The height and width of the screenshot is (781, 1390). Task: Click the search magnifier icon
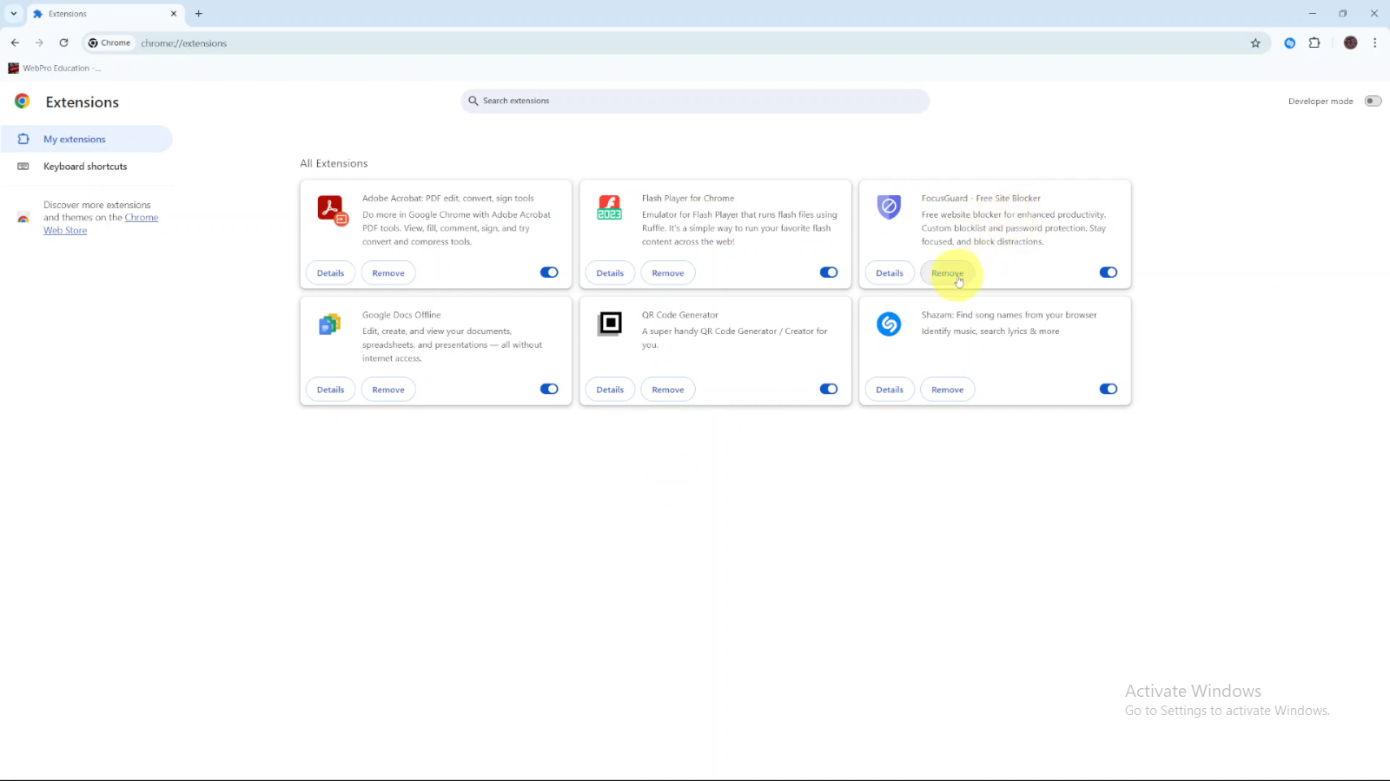[x=473, y=101]
